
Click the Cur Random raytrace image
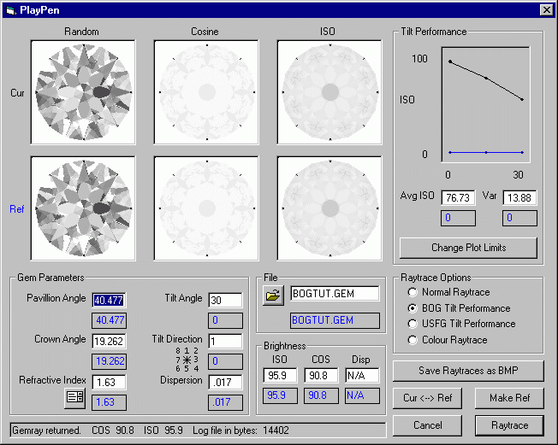83,92
